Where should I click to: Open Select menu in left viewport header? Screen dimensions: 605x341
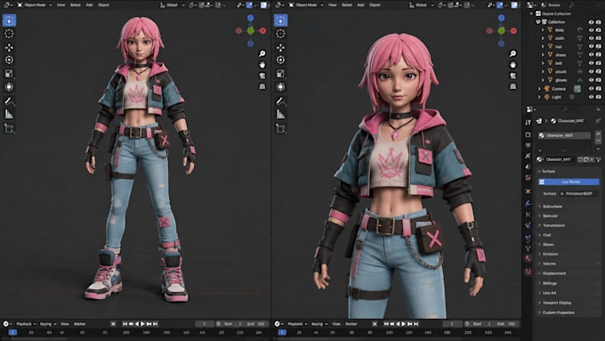click(76, 5)
